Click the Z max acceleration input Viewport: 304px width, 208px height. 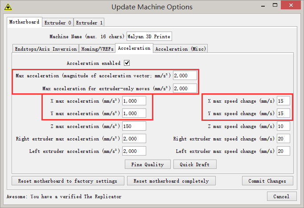tap(134, 126)
